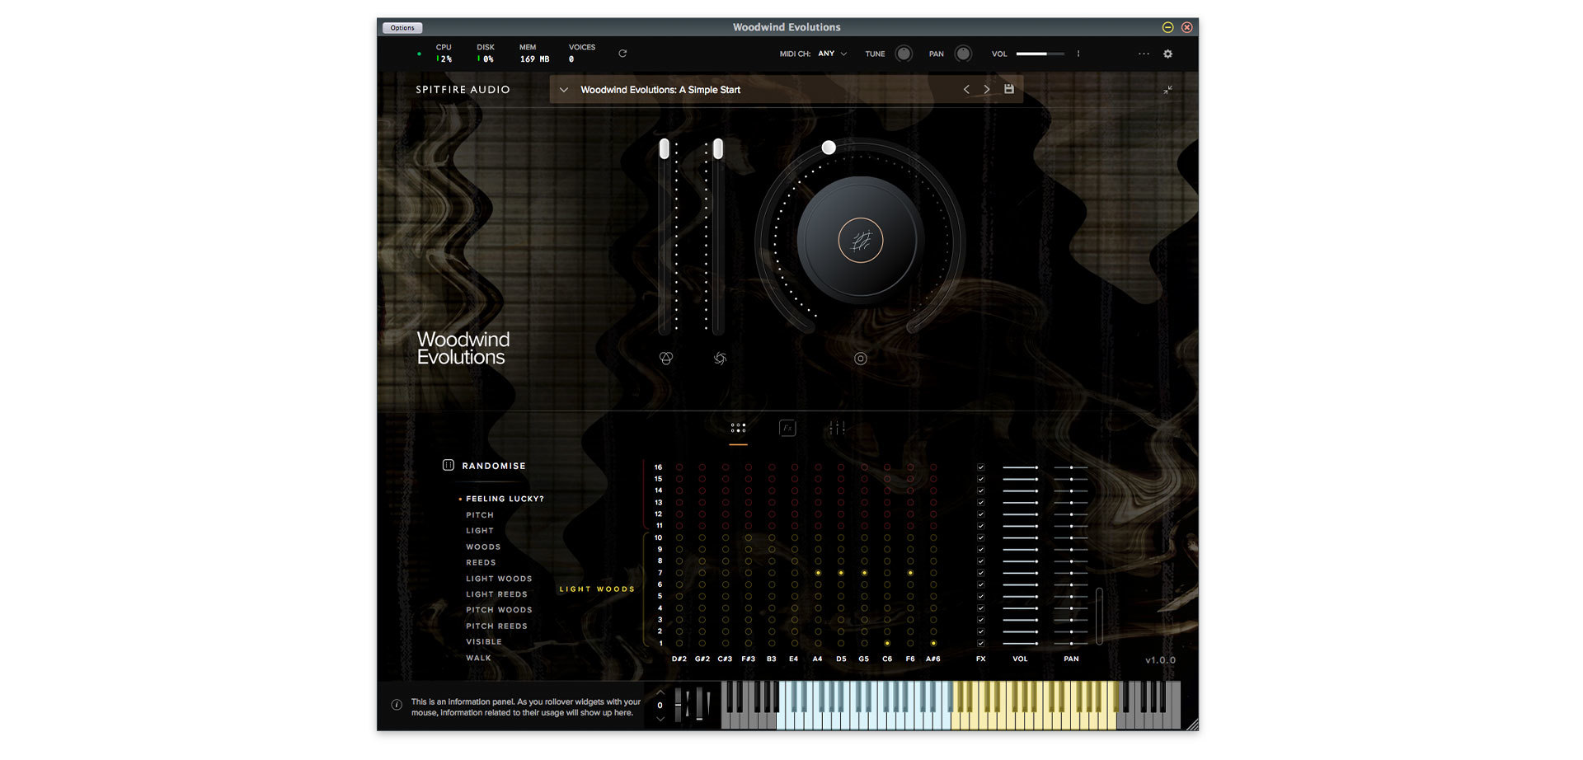Open the settings gear in top bar
The height and width of the screenshot is (760, 1583).
click(1167, 54)
